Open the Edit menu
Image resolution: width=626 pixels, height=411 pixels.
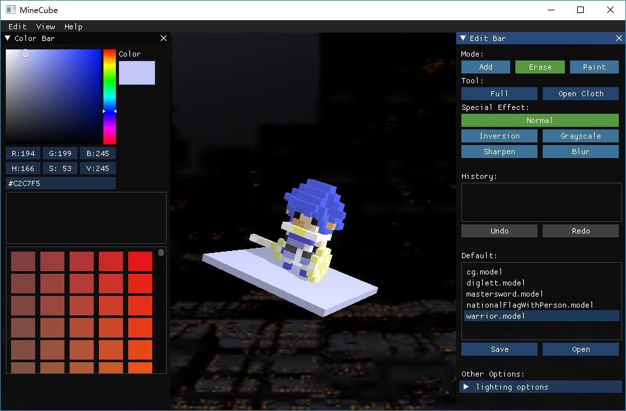pos(17,26)
